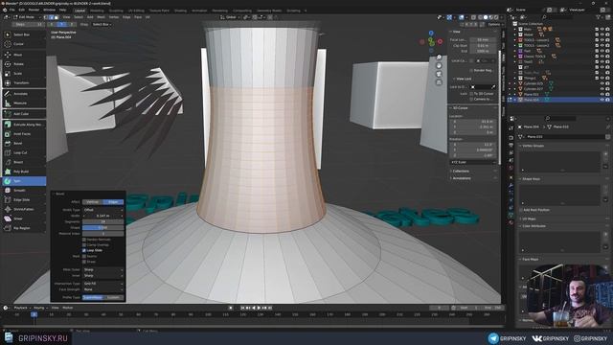Select the Transform tool
Image resolution: width=613 pixels, height=345 pixels.
click(x=24, y=82)
